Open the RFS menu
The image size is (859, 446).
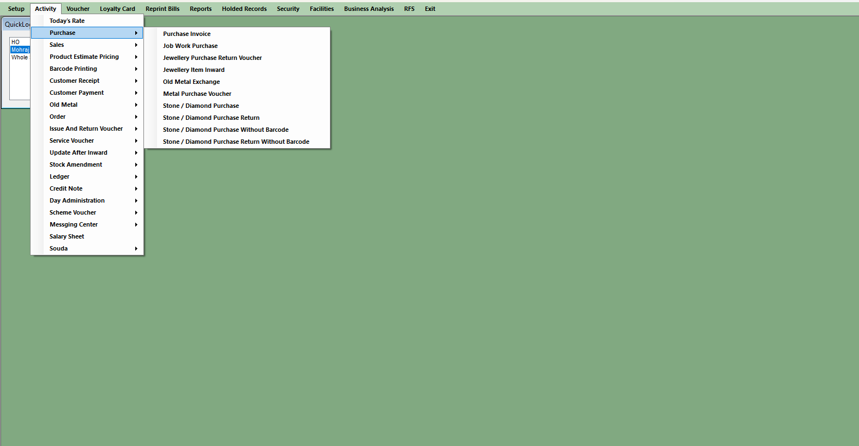(x=409, y=9)
